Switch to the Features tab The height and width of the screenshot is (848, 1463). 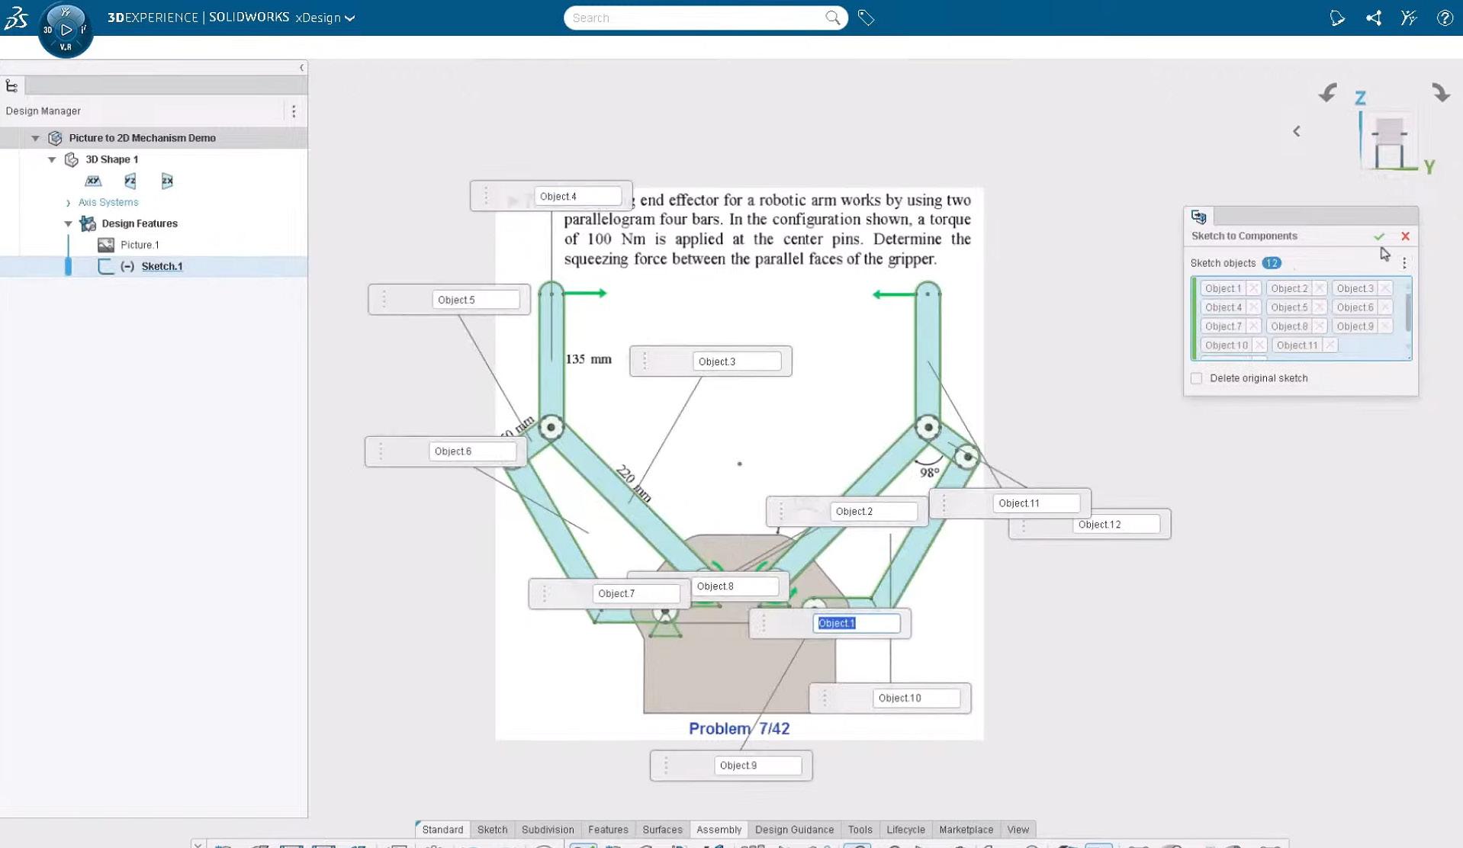pyautogui.click(x=608, y=830)
